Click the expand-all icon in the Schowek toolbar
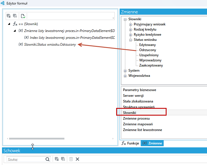Screen dimensions: 207x165 click(x=57, y=159)
